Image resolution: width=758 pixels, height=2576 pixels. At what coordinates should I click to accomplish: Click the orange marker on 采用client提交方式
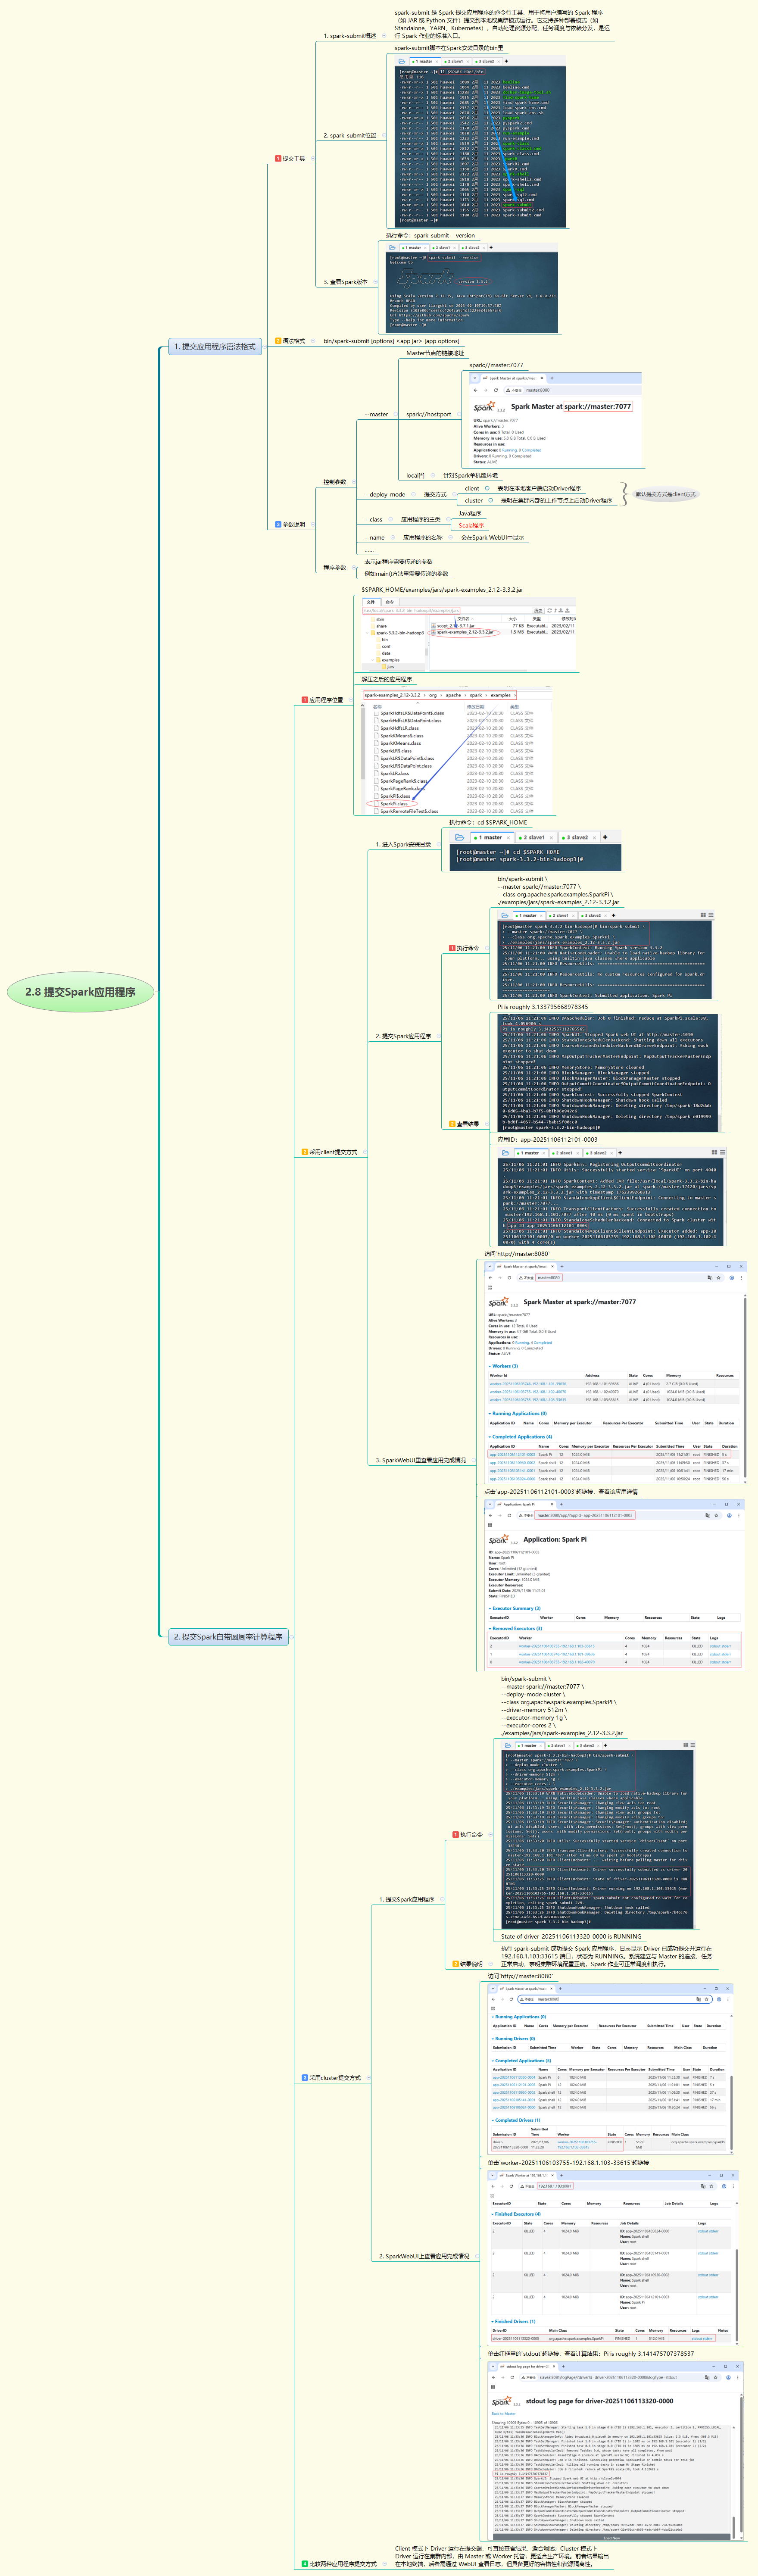coord(305,1152)
